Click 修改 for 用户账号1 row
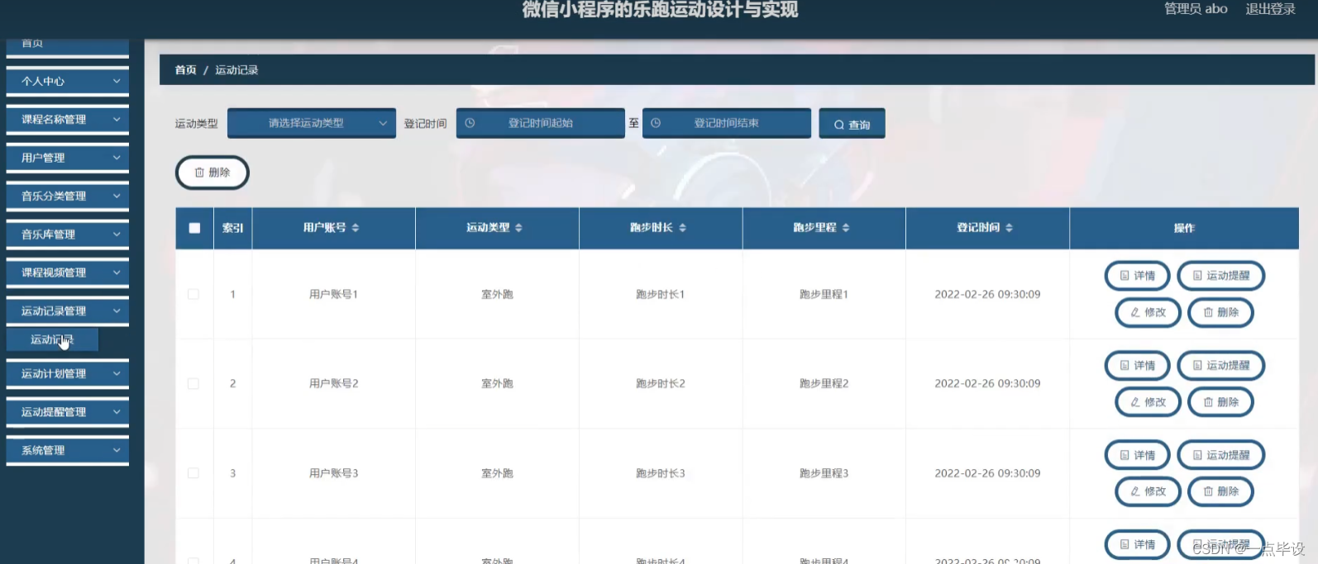 click(x=1148, y=313)
